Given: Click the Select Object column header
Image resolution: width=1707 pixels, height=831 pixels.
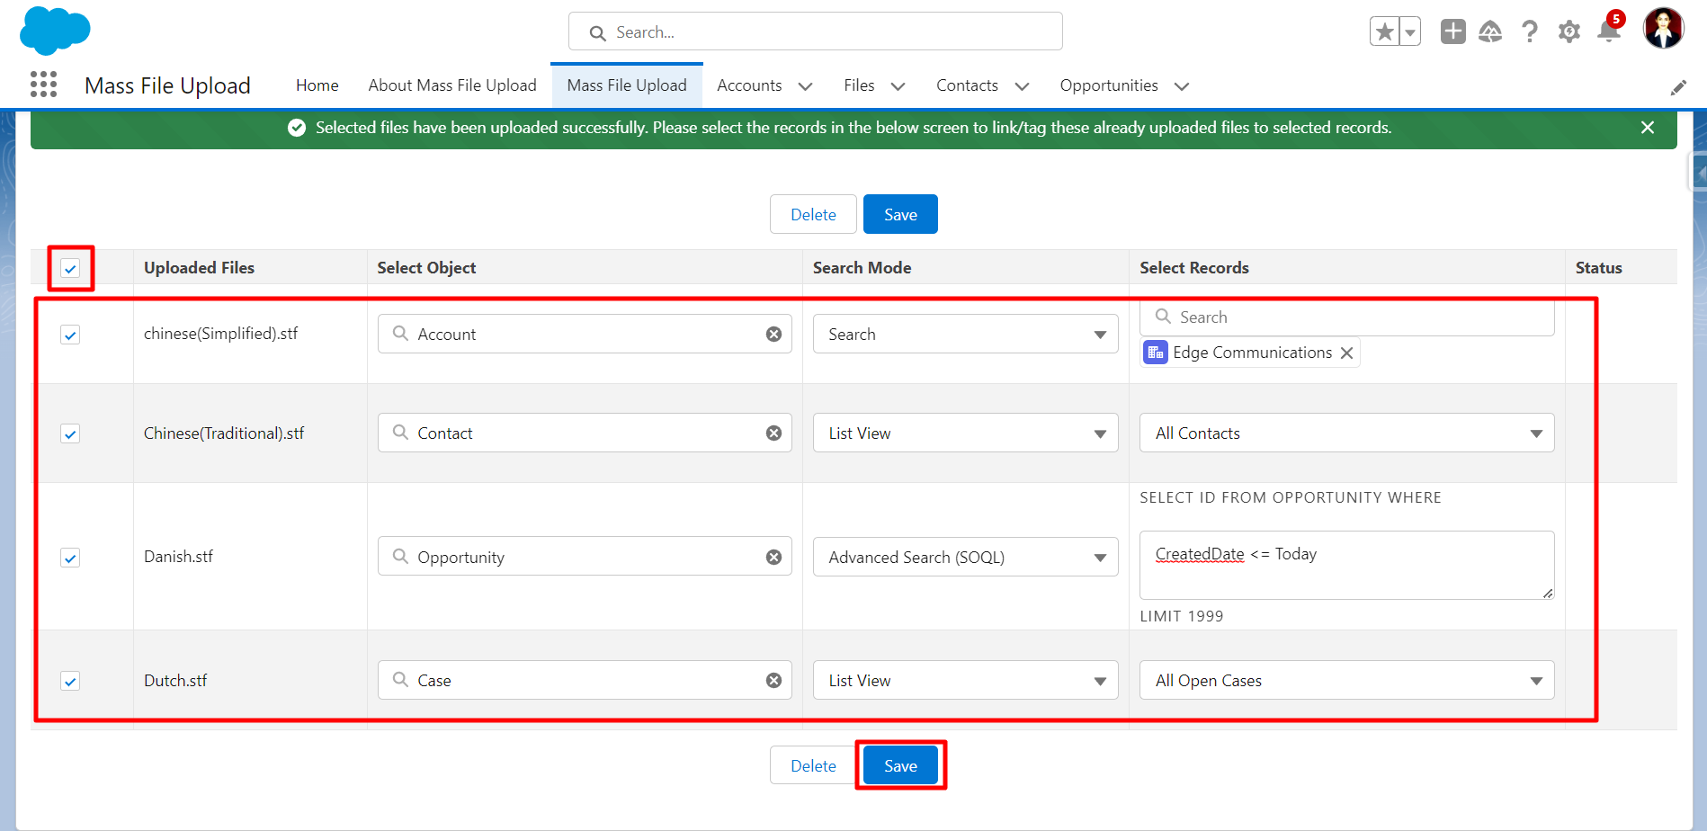Looking at the screenshot, I should click(x=426, y=268).
